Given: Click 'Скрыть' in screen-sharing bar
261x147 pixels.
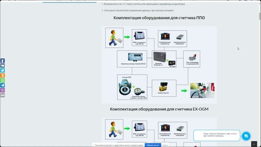Looking at the screenshot, I should [165, 145].
